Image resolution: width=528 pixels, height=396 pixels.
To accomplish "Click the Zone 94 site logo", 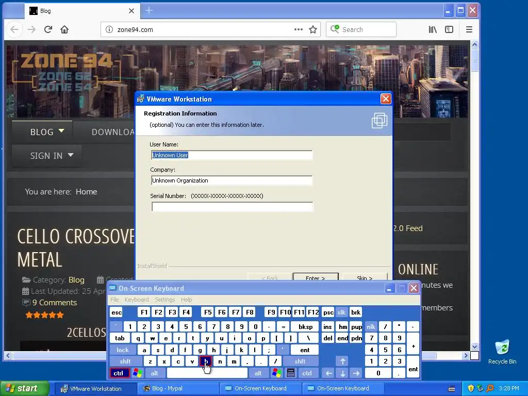I will pos(66,72).
